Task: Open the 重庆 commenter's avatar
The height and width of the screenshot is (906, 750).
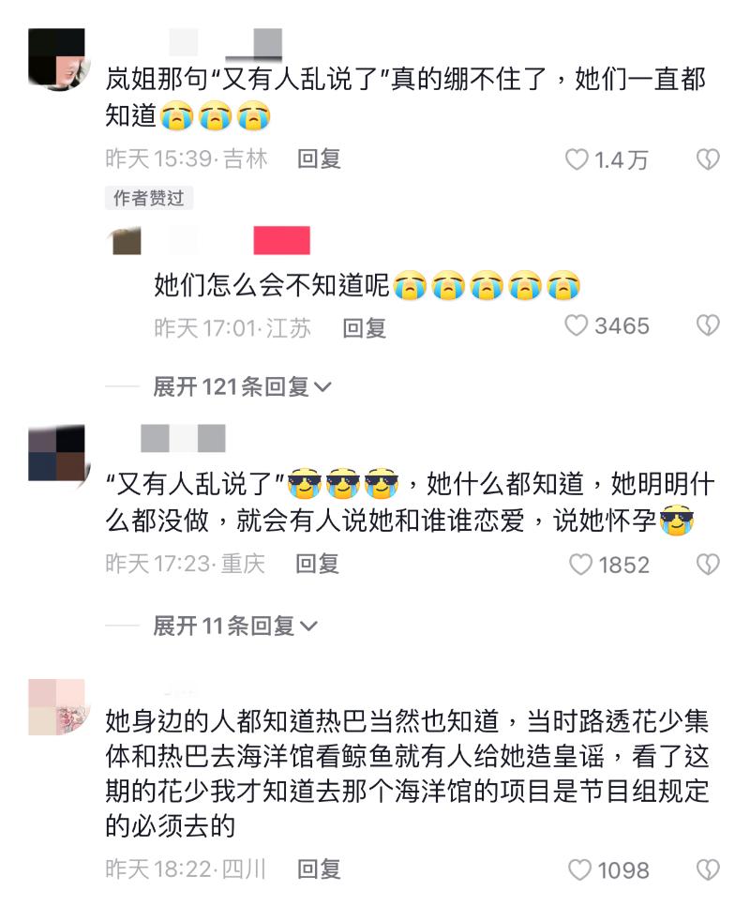Action: (56, 453)
